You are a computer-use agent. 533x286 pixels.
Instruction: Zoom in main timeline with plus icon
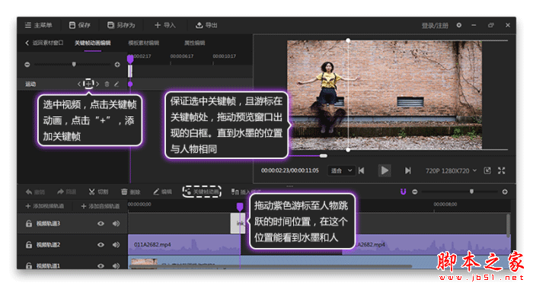pyautogui.click(x=505, y=192)
